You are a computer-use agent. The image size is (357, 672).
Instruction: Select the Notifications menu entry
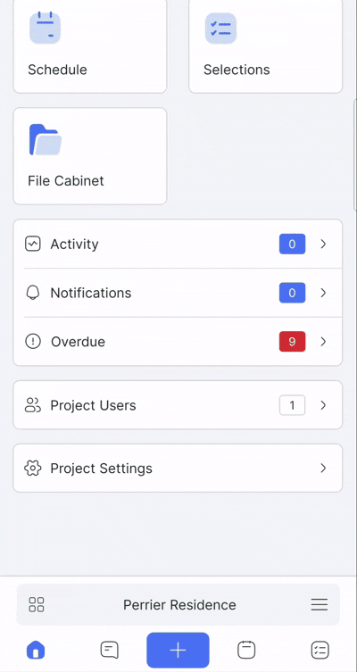tap(178, 293)
